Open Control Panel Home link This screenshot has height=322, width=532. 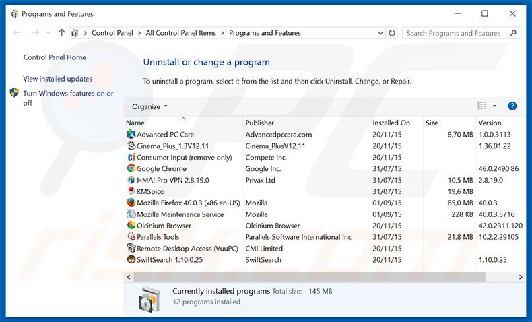pyautogui.click(x=55, y=58)
